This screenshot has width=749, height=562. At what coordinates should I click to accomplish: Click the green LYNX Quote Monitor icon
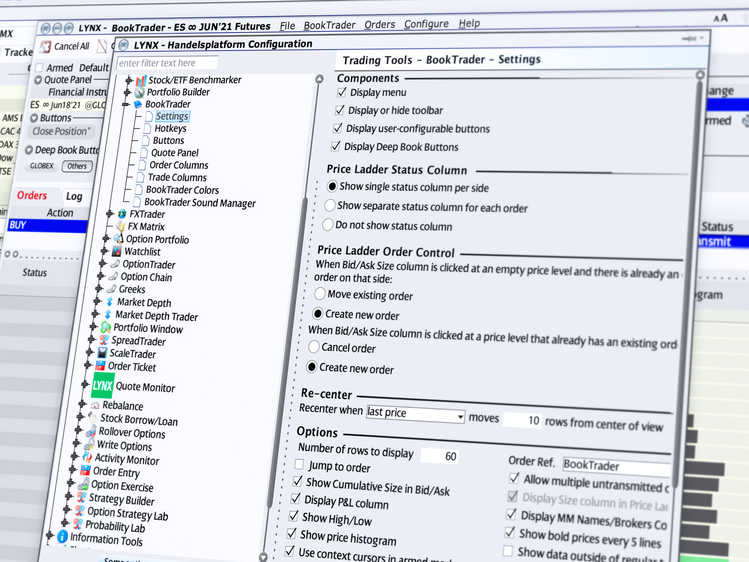tap(103, 385)
